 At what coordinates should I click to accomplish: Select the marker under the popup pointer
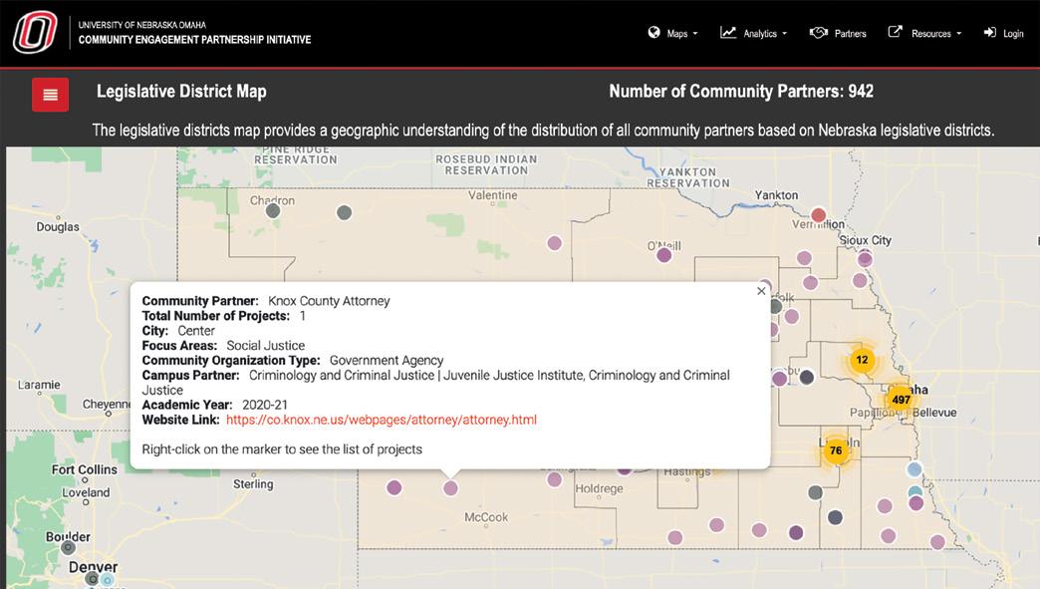coord(450,488)
